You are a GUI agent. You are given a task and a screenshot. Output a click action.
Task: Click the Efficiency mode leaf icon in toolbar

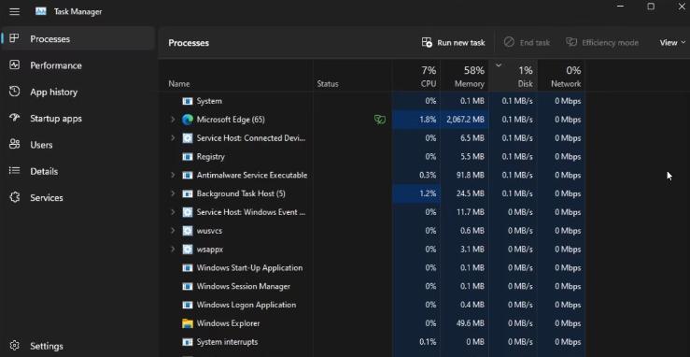[571, 42]
